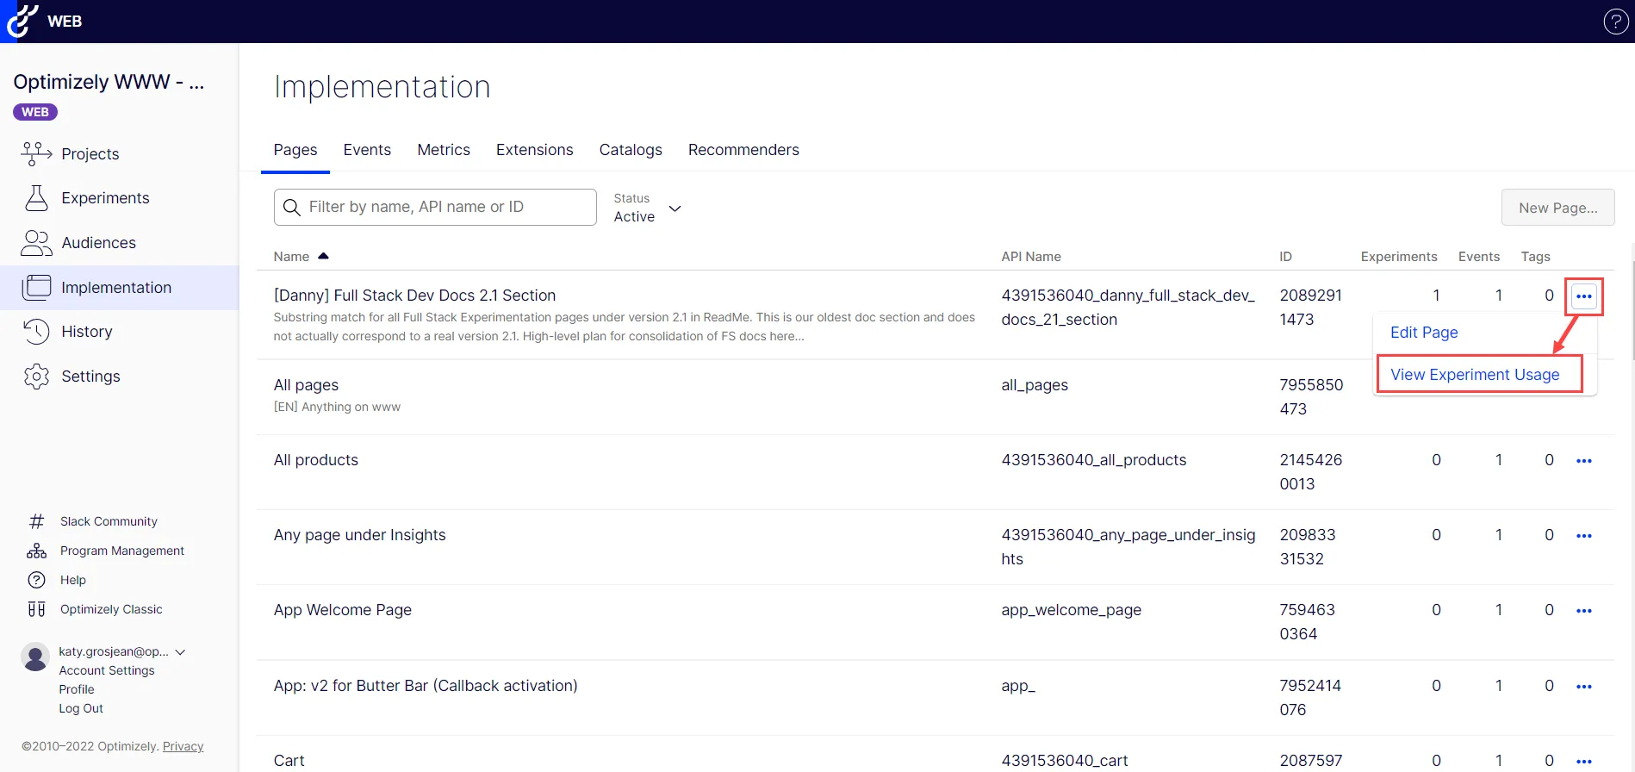
Task: Open actions menu for App: v2 Butter Bar
Action: pos(1583,687)
